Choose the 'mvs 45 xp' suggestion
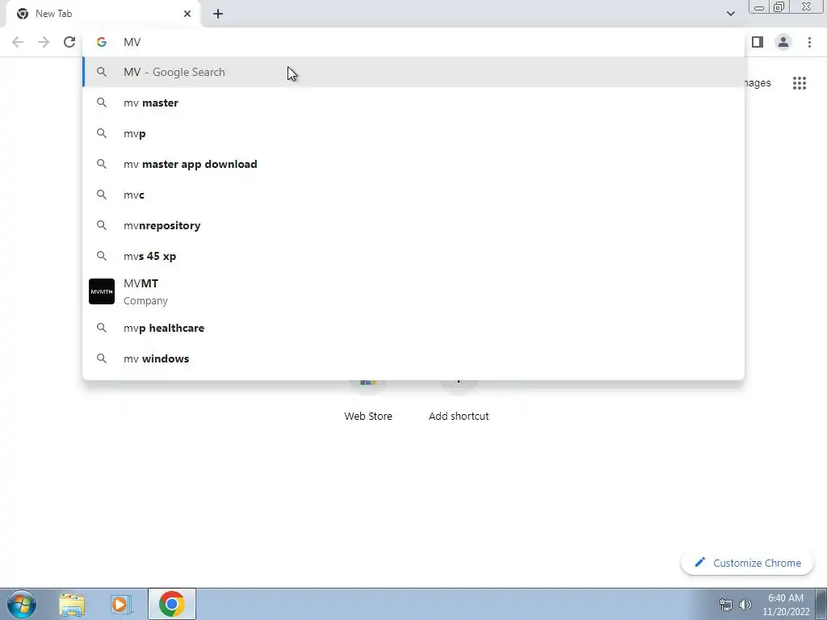Image resolution: width=827 pixels, height=620 pixels. 413,256
